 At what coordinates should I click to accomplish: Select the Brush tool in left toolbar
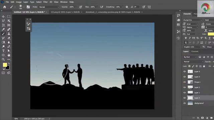3,34
